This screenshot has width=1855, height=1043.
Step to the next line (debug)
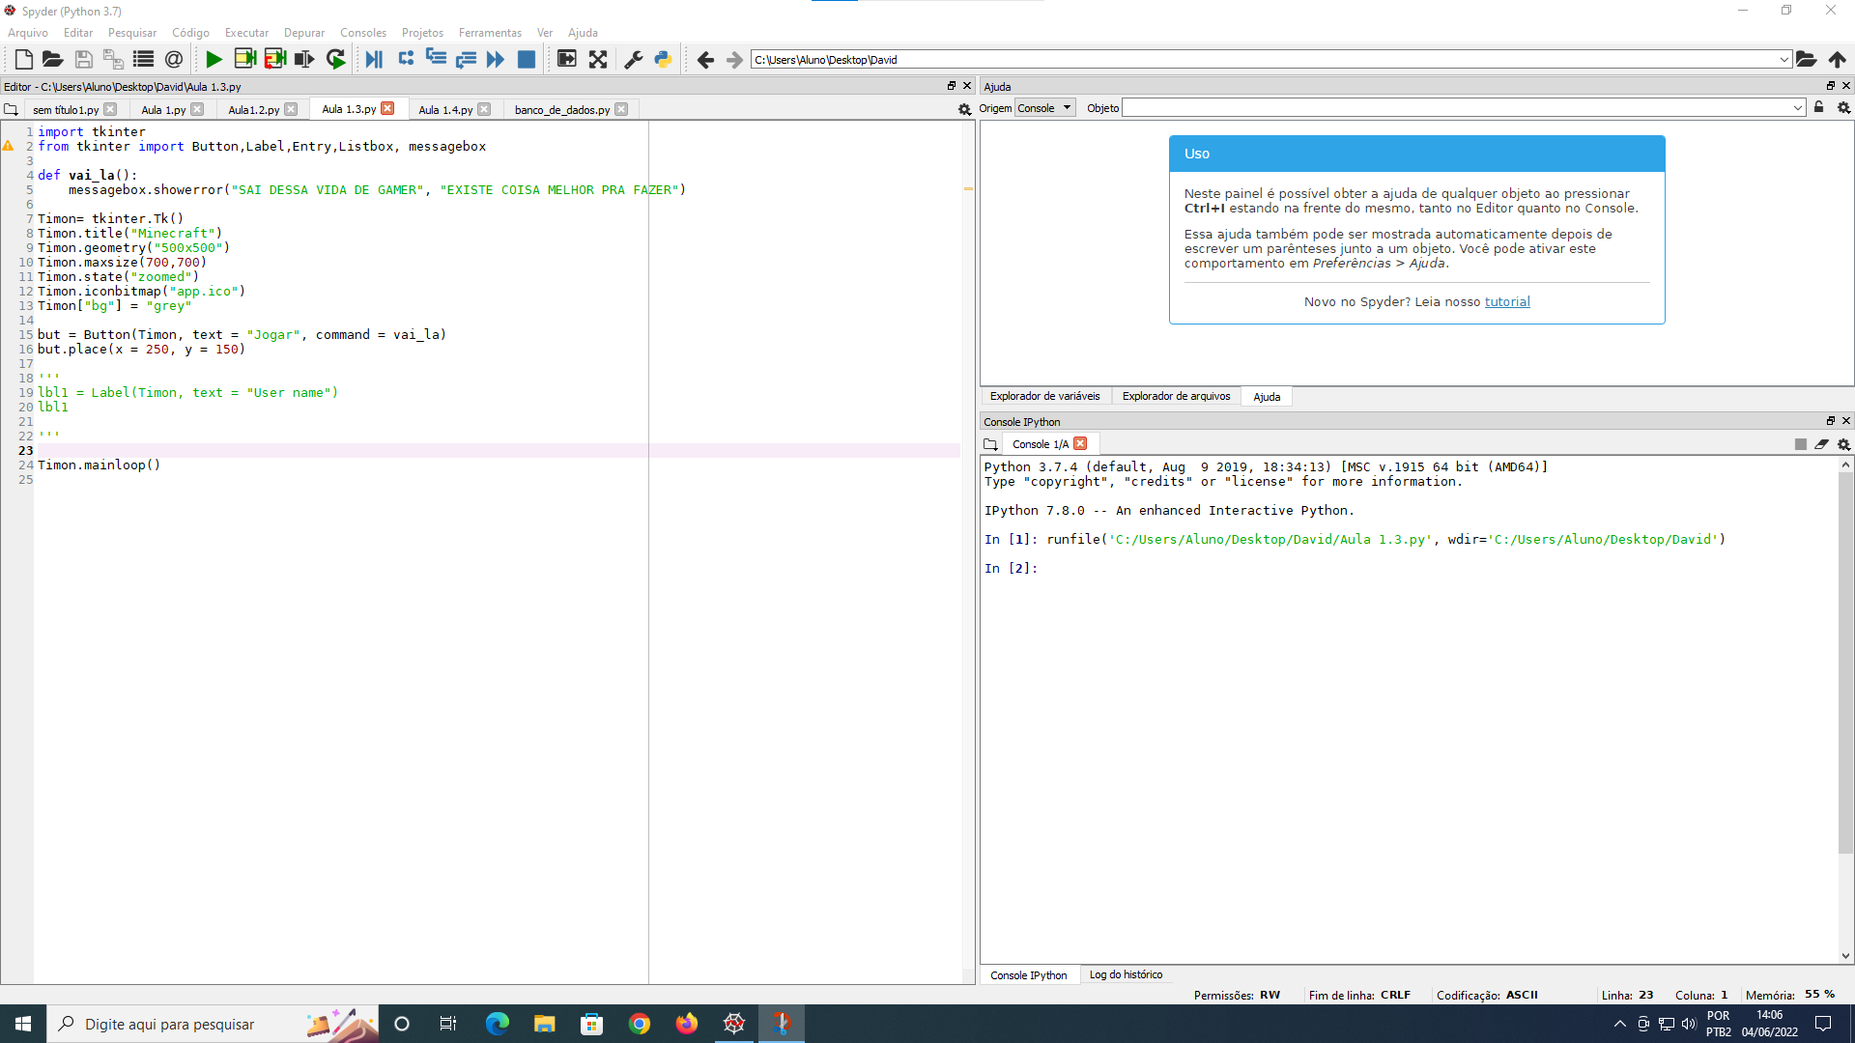[406, 60]
